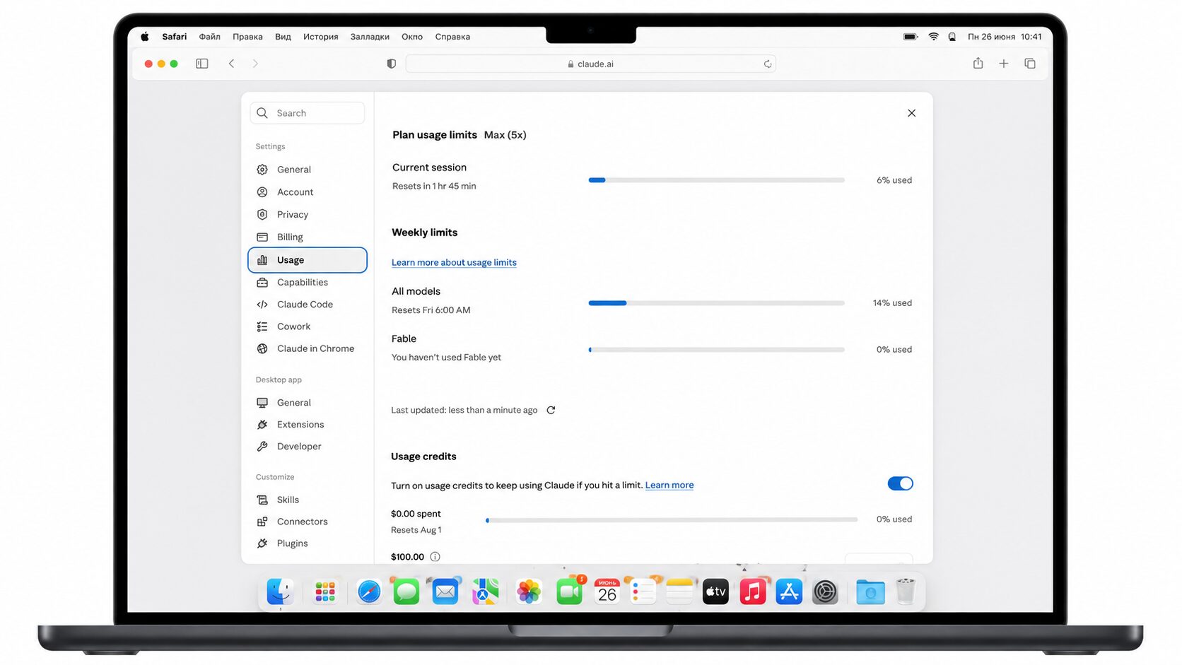Image resolution: width=1182 pixels, height=665 pixels.
Task: Open Cowork settings
Action: [308, 326]
